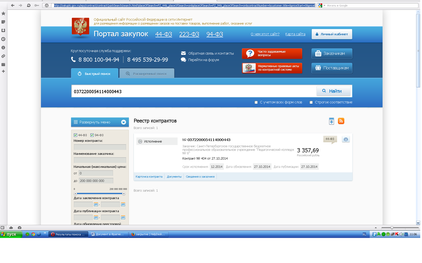Open calendar for publication start date
422x263 pixels.
(96, 217)
